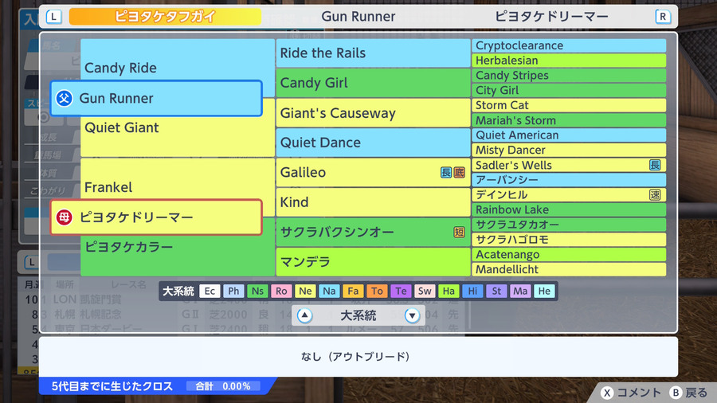Select サクラハゴロモ in fourth generation
This screenshot has height=403, width=717.
(569, 240)
